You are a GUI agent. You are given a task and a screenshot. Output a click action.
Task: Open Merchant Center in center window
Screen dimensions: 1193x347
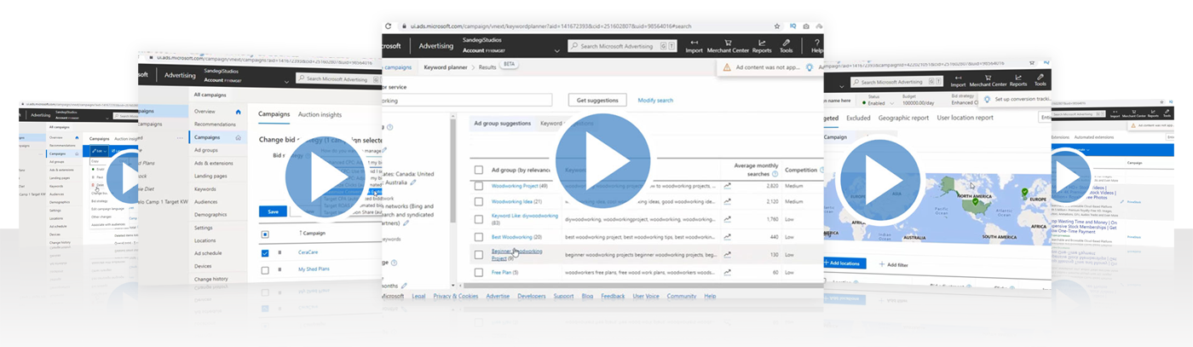728,46
